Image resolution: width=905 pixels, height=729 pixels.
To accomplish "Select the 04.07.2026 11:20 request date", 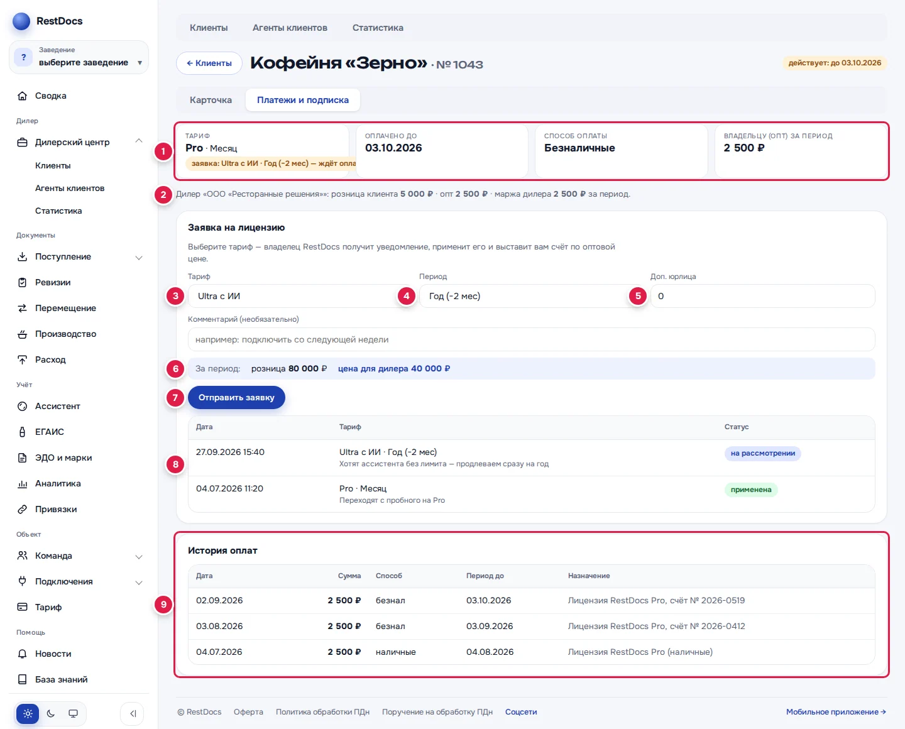I will tap(229, 489).
